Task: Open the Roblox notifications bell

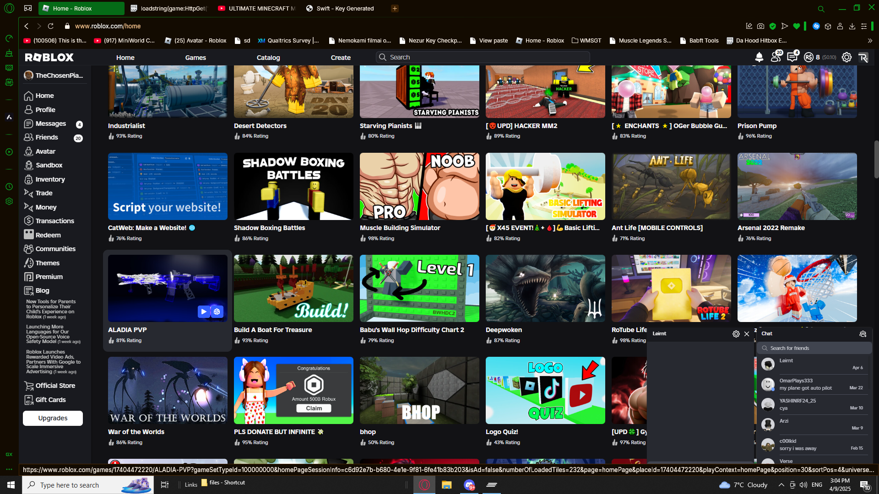Action: click(759, 57)
